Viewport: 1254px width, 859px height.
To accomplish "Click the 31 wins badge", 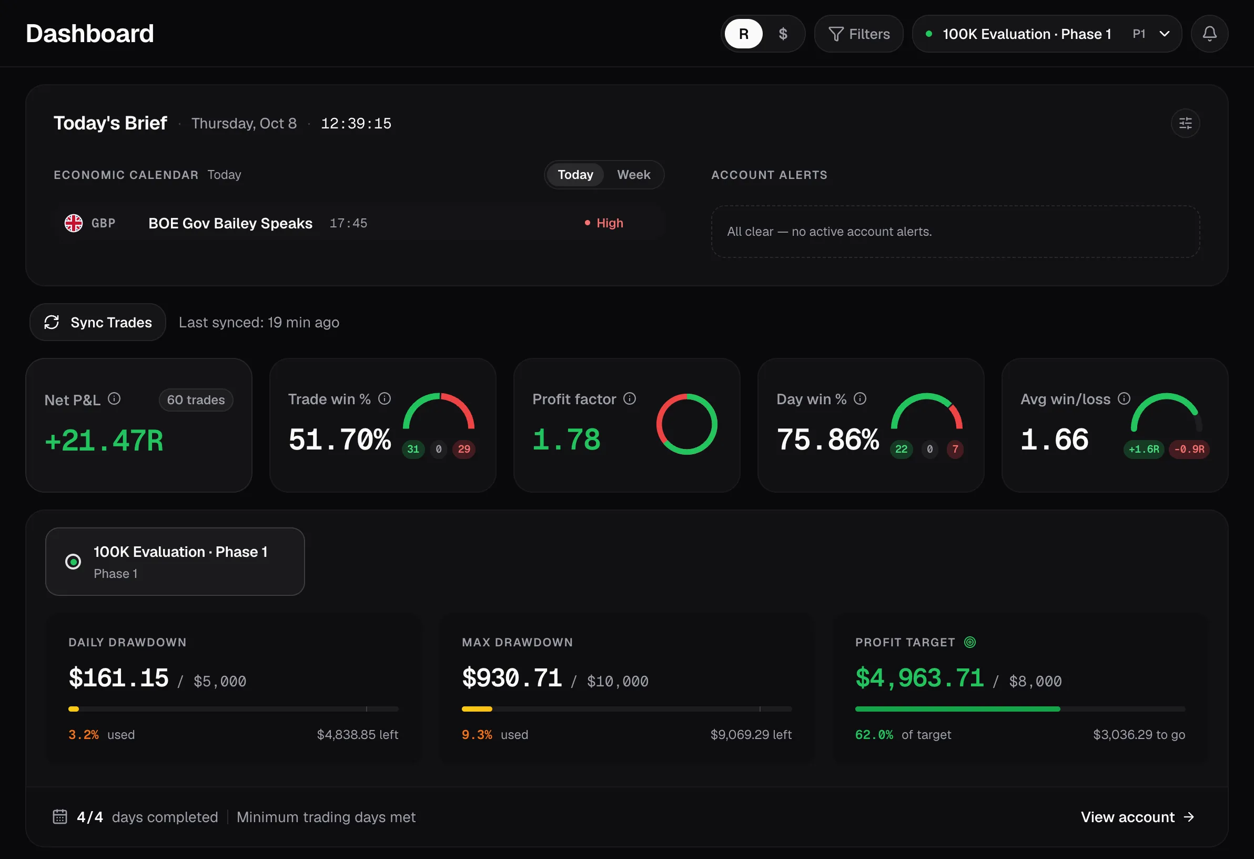I will [413, 449].
